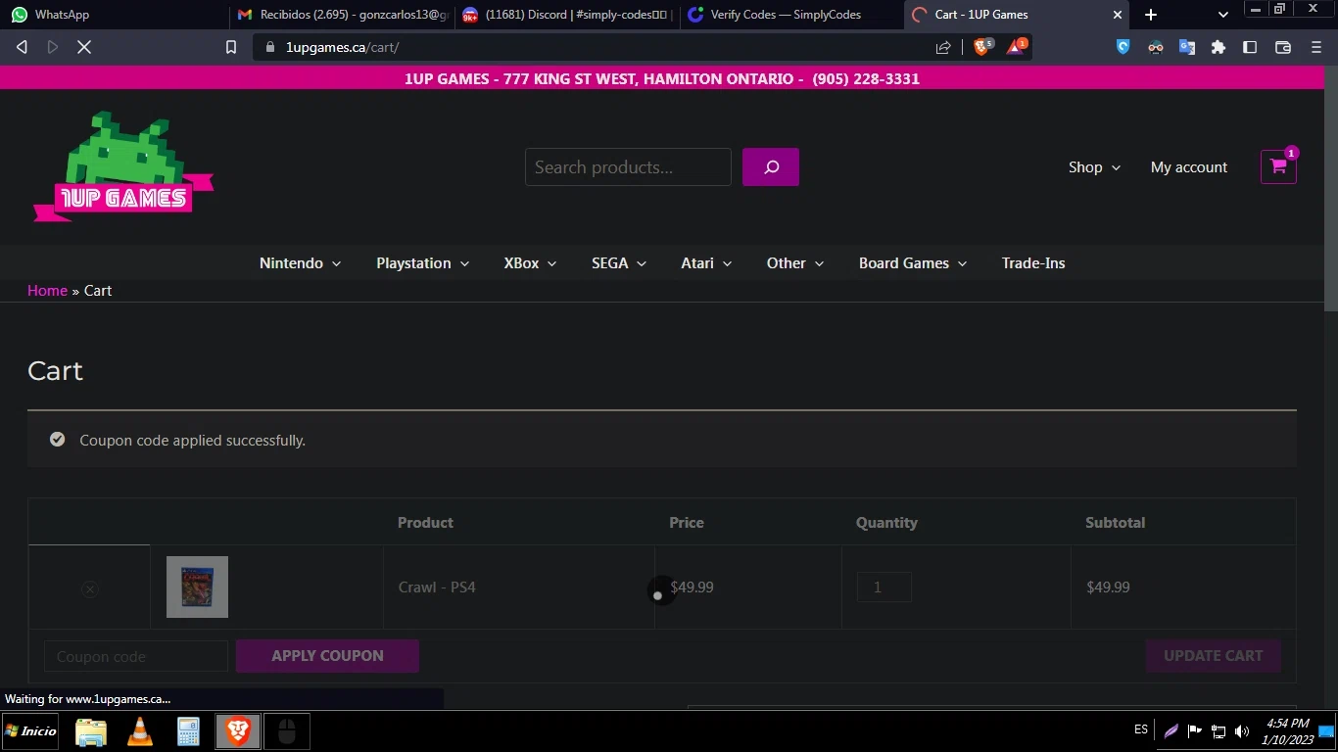Viewport: 1338px width, 752px height.
Task: Click the site lock icon in address bar
Action: point(270,47)
